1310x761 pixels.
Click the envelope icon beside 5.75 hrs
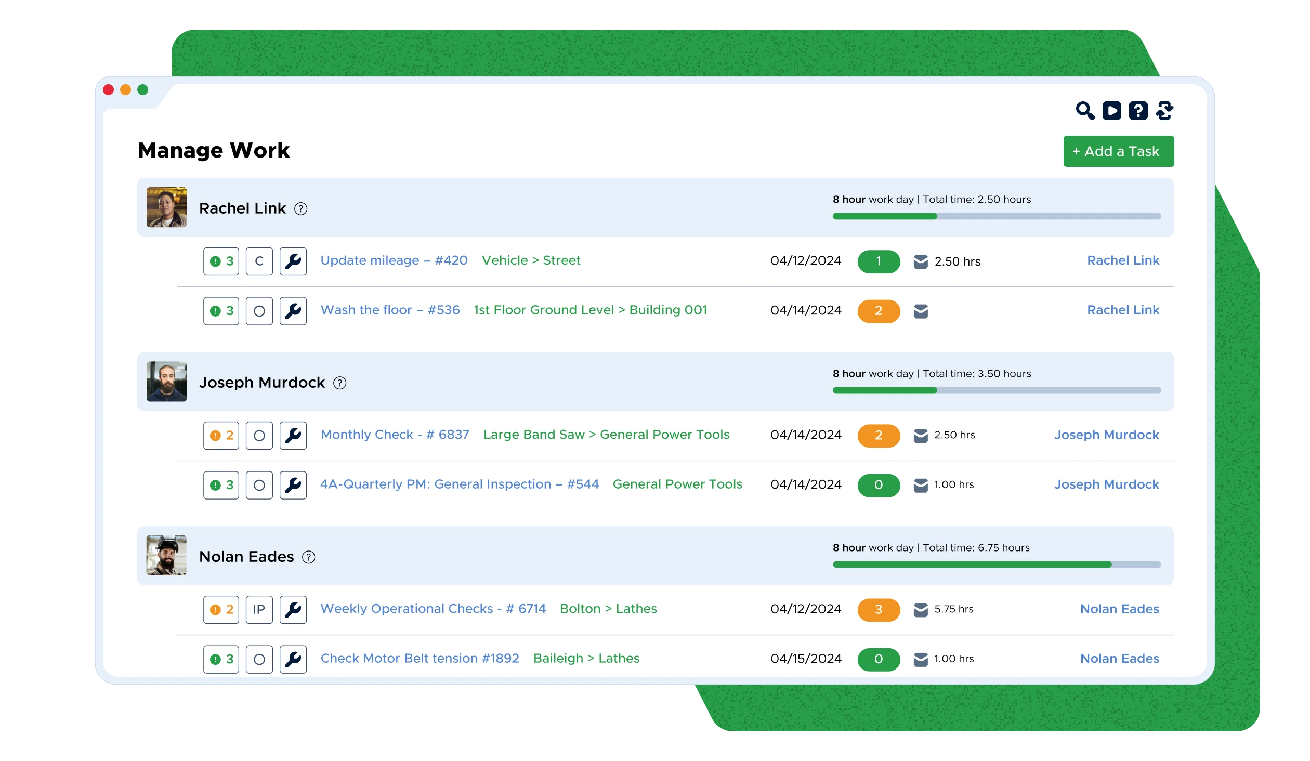(x=921, y=610)
